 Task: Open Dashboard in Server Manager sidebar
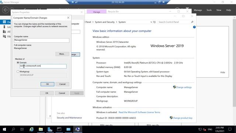coord(5,22)
